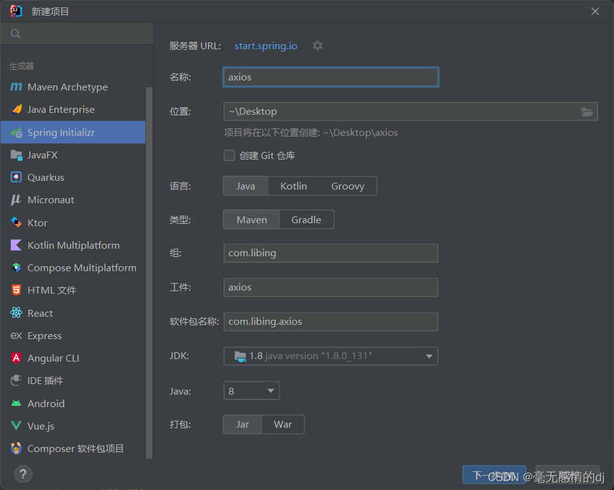Click the JavaFX folder icon
This screenshot has height=490, width=614.
(16, 155)
